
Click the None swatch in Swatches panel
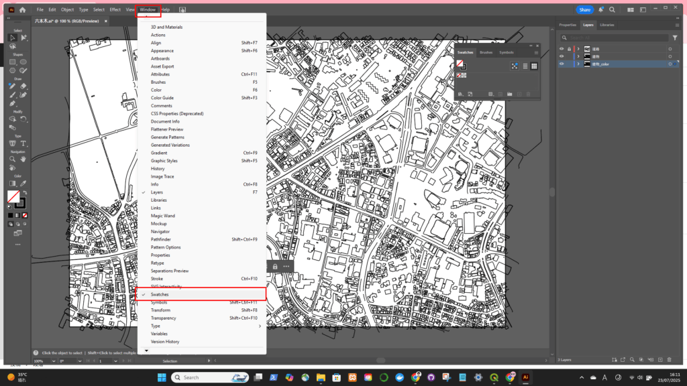pyautogui.click(x=460, y=76)
